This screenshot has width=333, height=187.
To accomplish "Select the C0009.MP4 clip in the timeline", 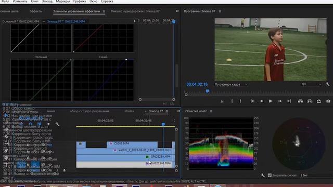I will [132, 144].
